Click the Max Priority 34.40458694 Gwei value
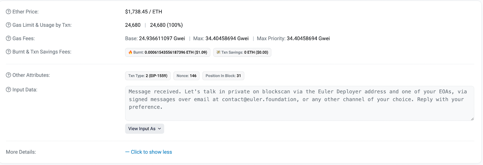Image resolution: width=483 pixels, height=165 pixels. coord(308,39)
